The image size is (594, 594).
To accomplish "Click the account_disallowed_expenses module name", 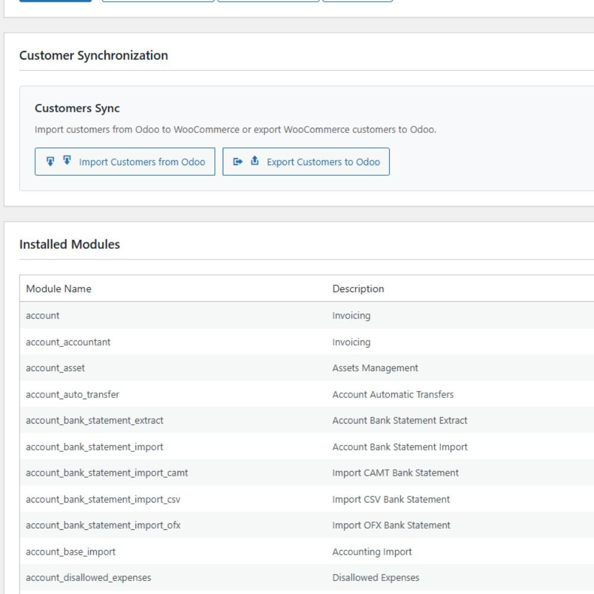I will tap(89, 578).
